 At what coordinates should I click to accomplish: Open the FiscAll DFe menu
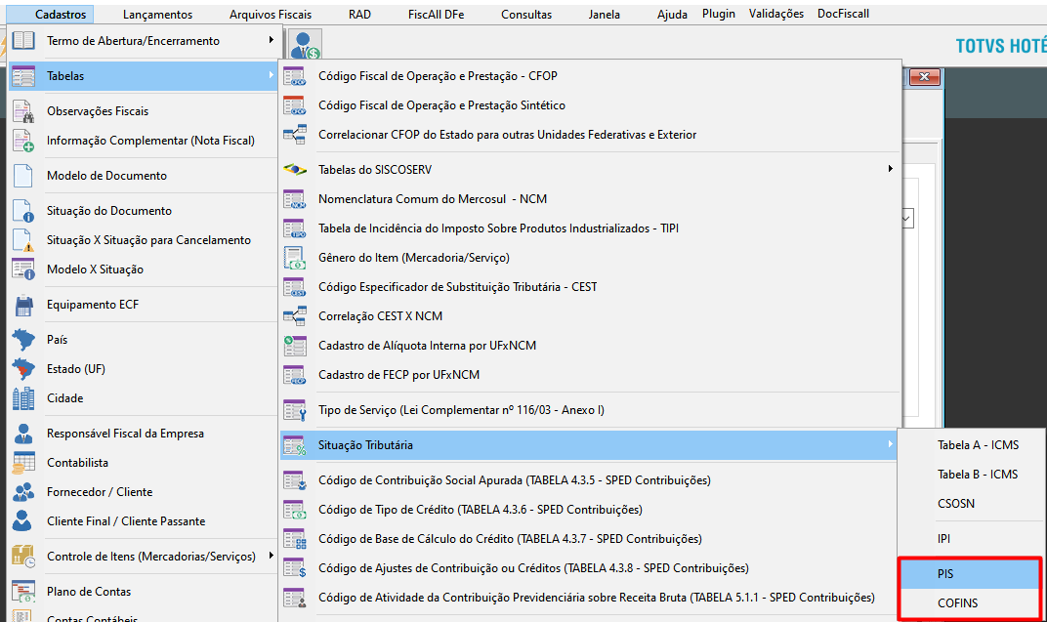(436, 14)
